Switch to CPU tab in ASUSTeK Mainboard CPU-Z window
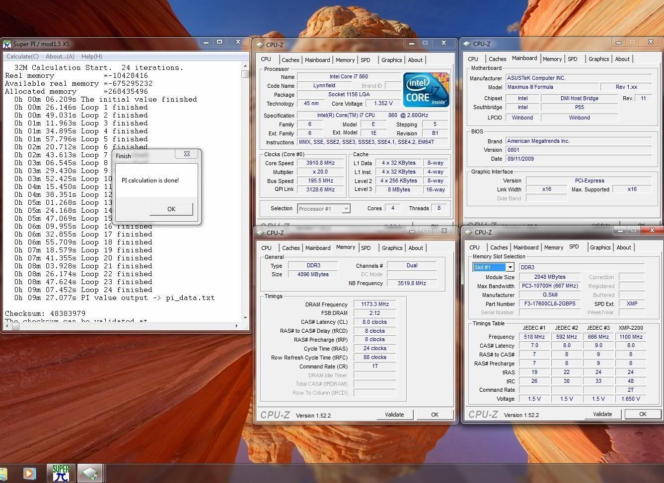 point(473,59)
